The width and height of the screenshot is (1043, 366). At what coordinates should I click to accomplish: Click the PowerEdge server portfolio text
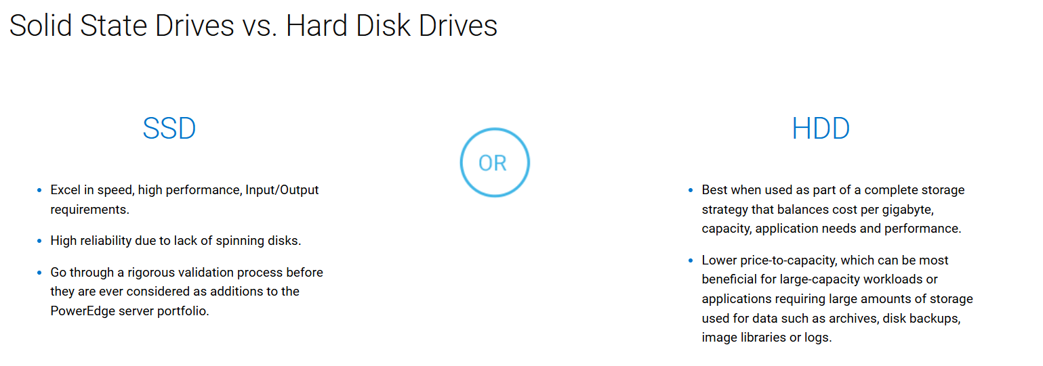(129, 312)
